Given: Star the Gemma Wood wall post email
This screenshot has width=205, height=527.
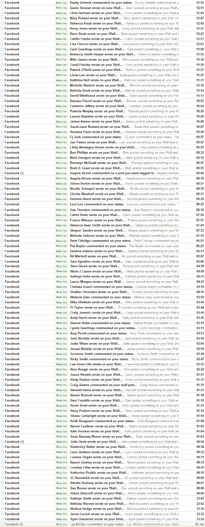Looking at the screenshot, I should pyautogui.click(x=2, y=199).
